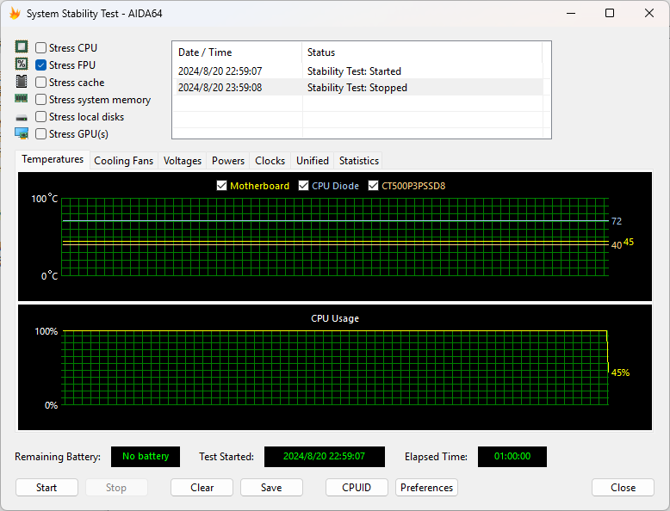
Task: Click the Close button at bottom right
Action: pyautogui.click(x=623, y=488)
